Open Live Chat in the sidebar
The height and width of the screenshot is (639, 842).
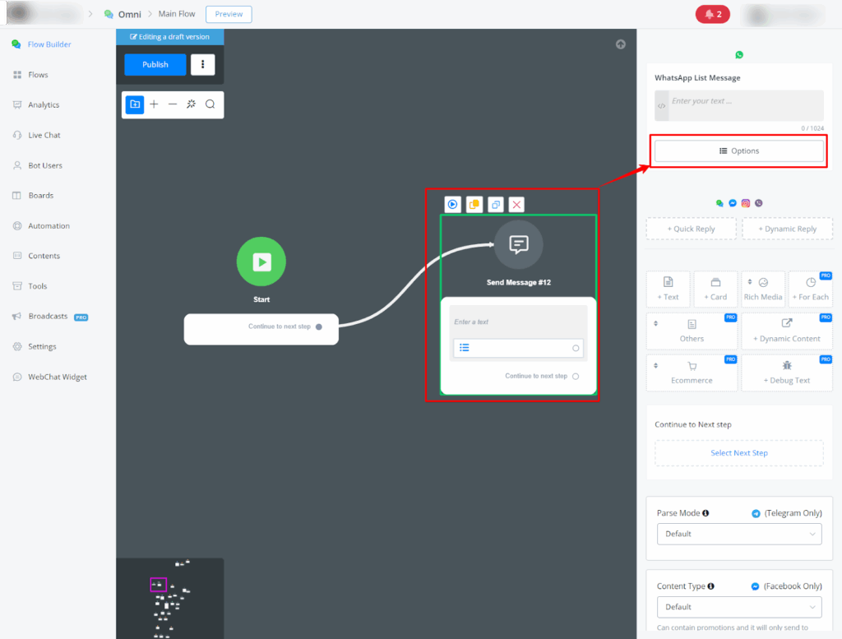[x=44, y=135]
